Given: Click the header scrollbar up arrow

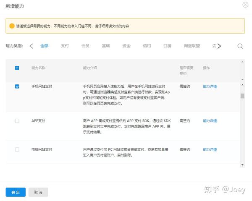Looking at the screenshot, I should [x=242, y=62].
